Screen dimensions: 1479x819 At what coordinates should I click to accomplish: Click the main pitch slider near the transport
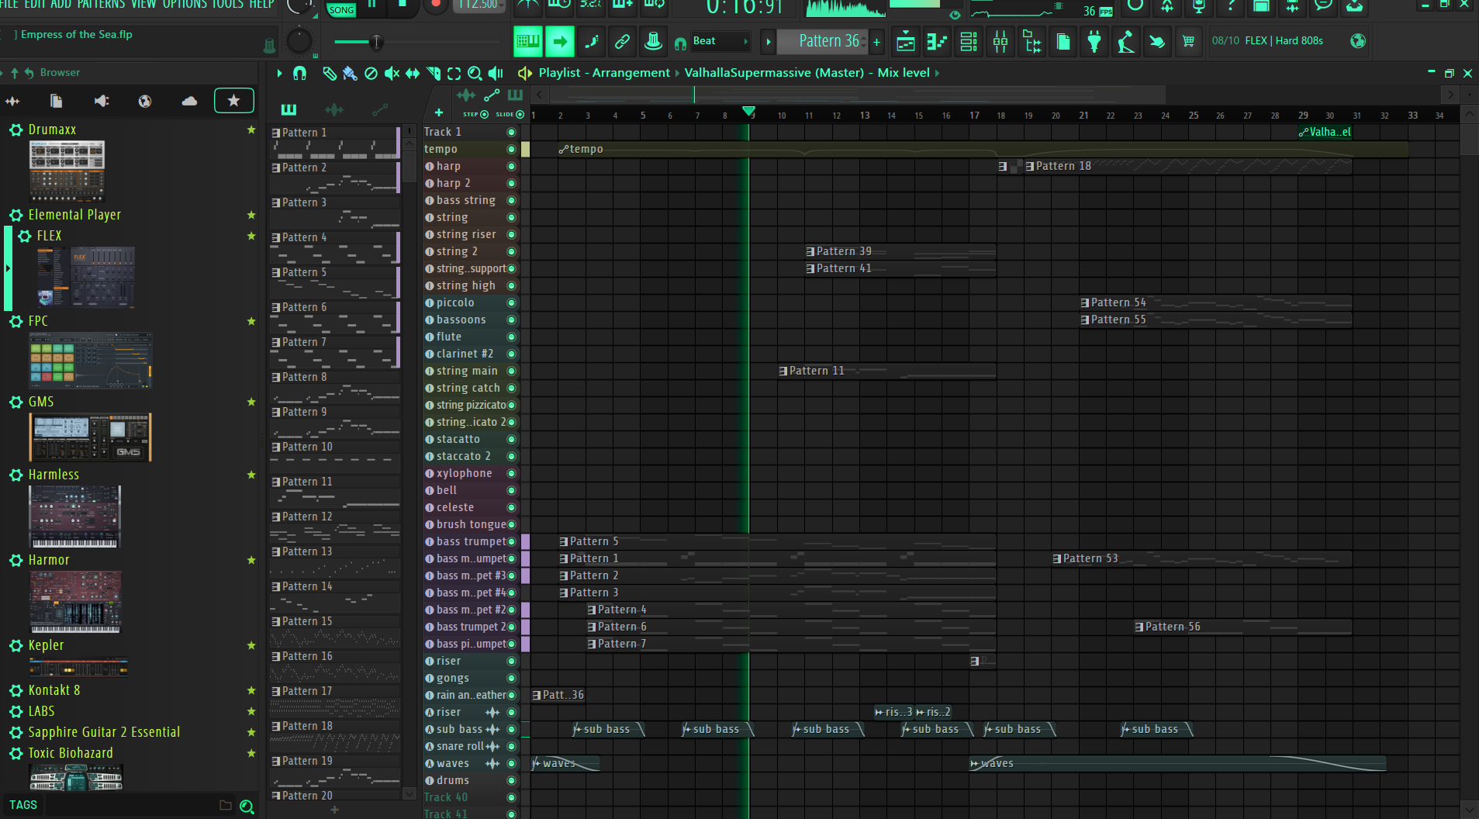pyautogui.click(x=376, y=43)
